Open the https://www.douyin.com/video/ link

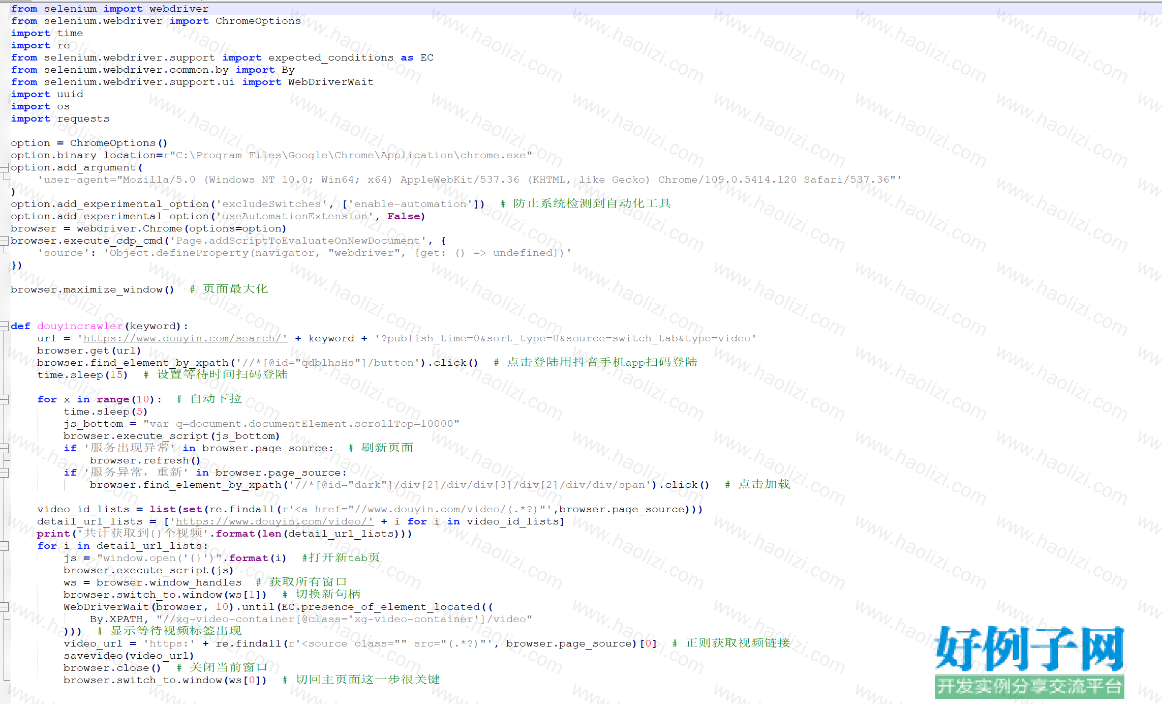pos(274,521)
